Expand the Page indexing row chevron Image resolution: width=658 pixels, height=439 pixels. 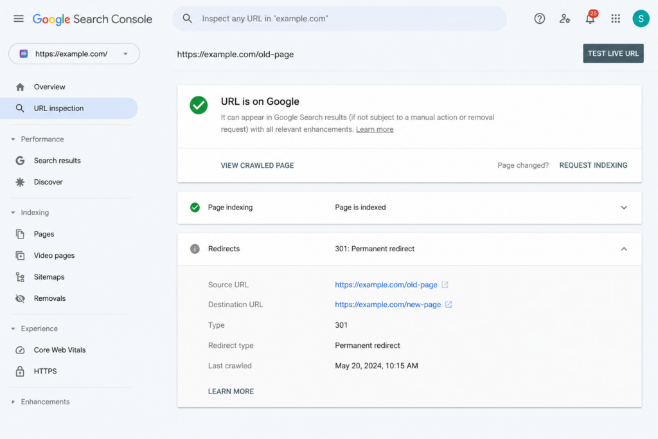(624, 208)
